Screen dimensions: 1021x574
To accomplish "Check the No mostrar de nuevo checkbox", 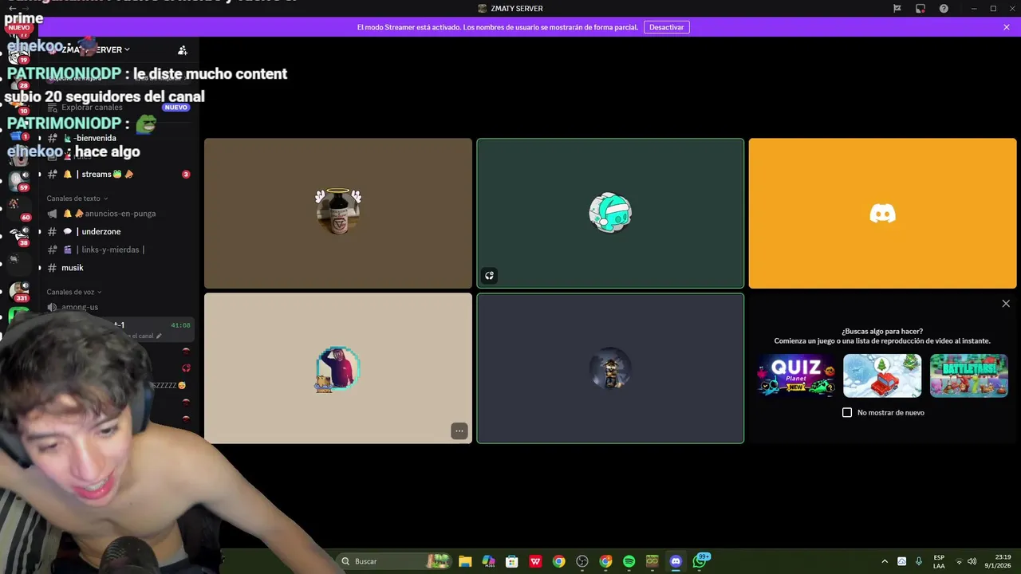I will pos(847,412).
